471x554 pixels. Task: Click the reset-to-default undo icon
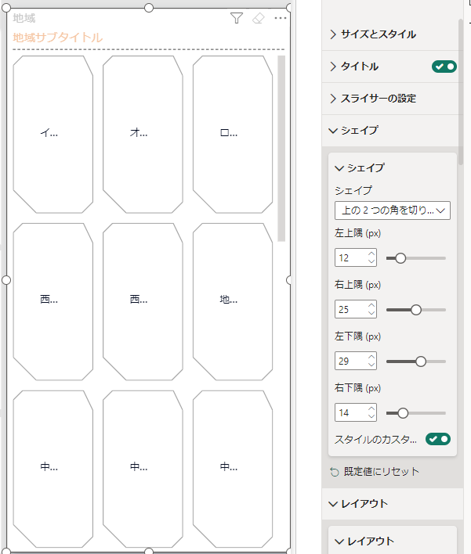point(335,472)
